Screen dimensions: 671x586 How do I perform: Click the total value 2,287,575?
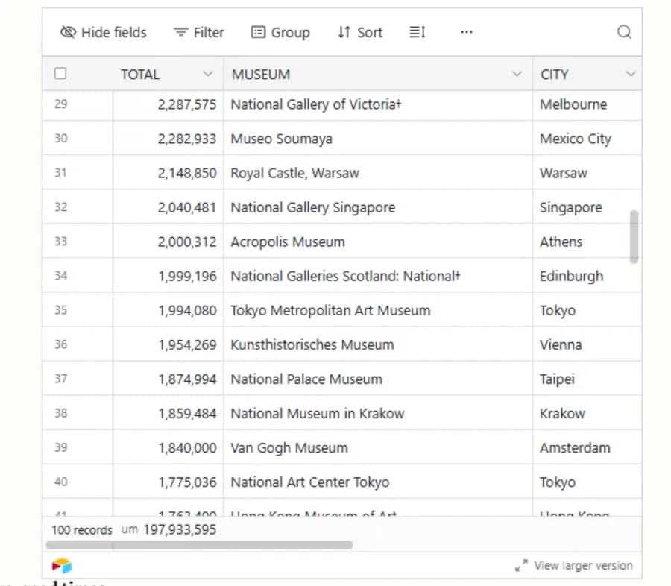pos(187,104)
